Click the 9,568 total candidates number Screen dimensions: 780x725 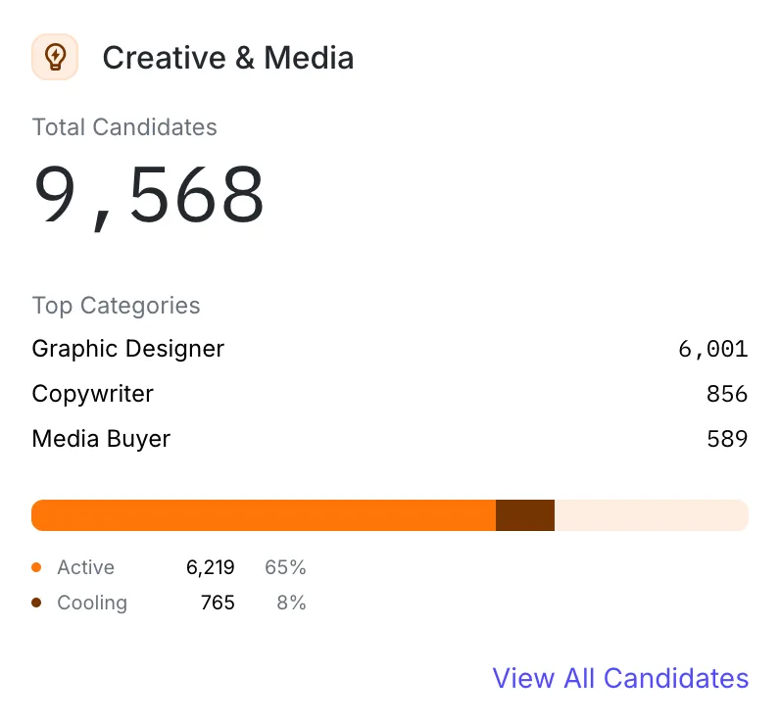[148, 195]
